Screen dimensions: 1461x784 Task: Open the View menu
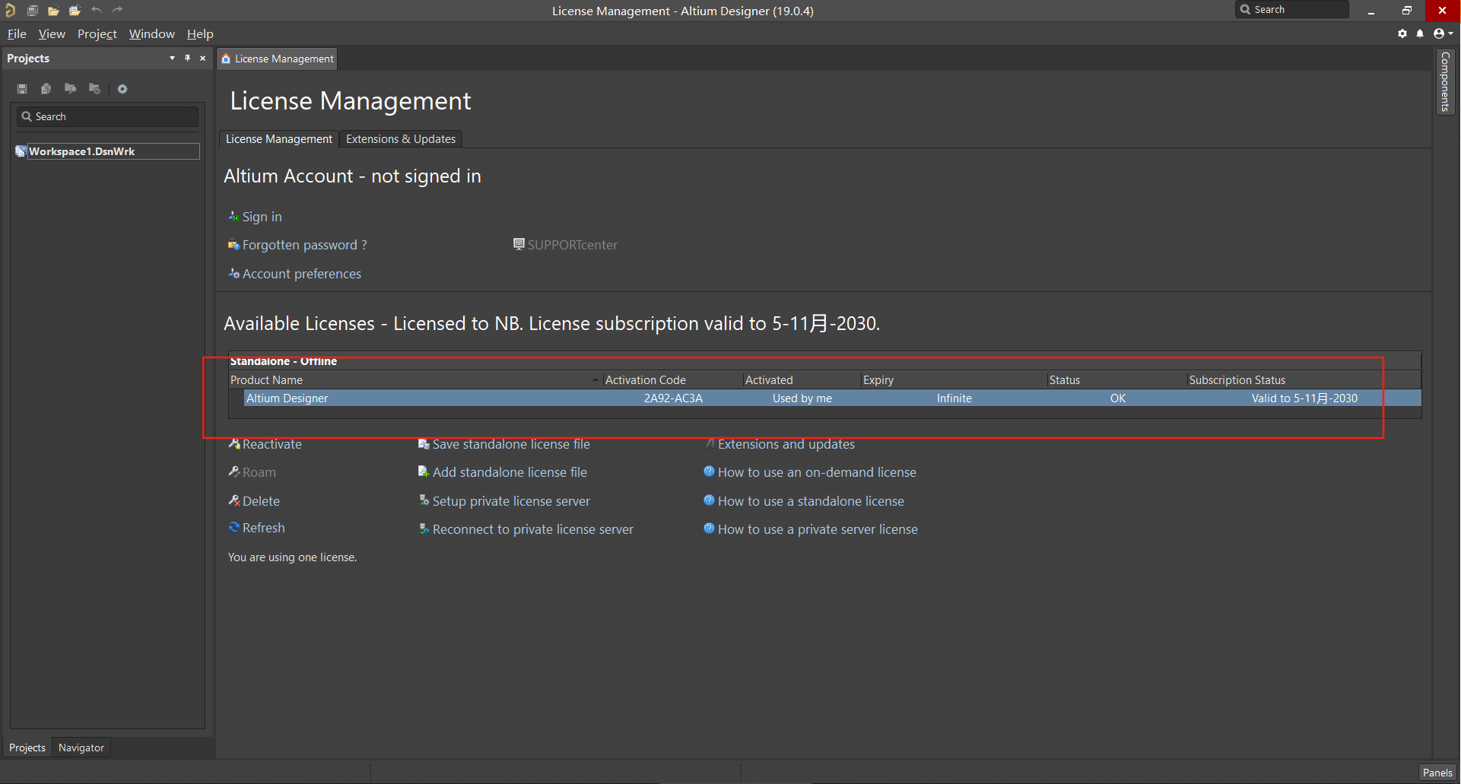point(52,33)
